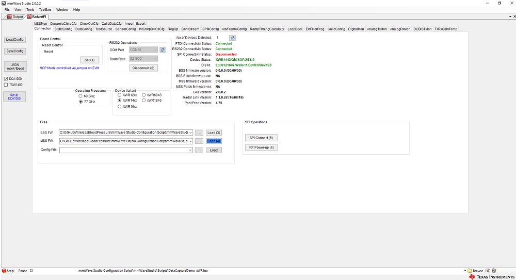Switch to the StaticConfig tab
Screen dimensions: 516x280
(x=63, y=29)
